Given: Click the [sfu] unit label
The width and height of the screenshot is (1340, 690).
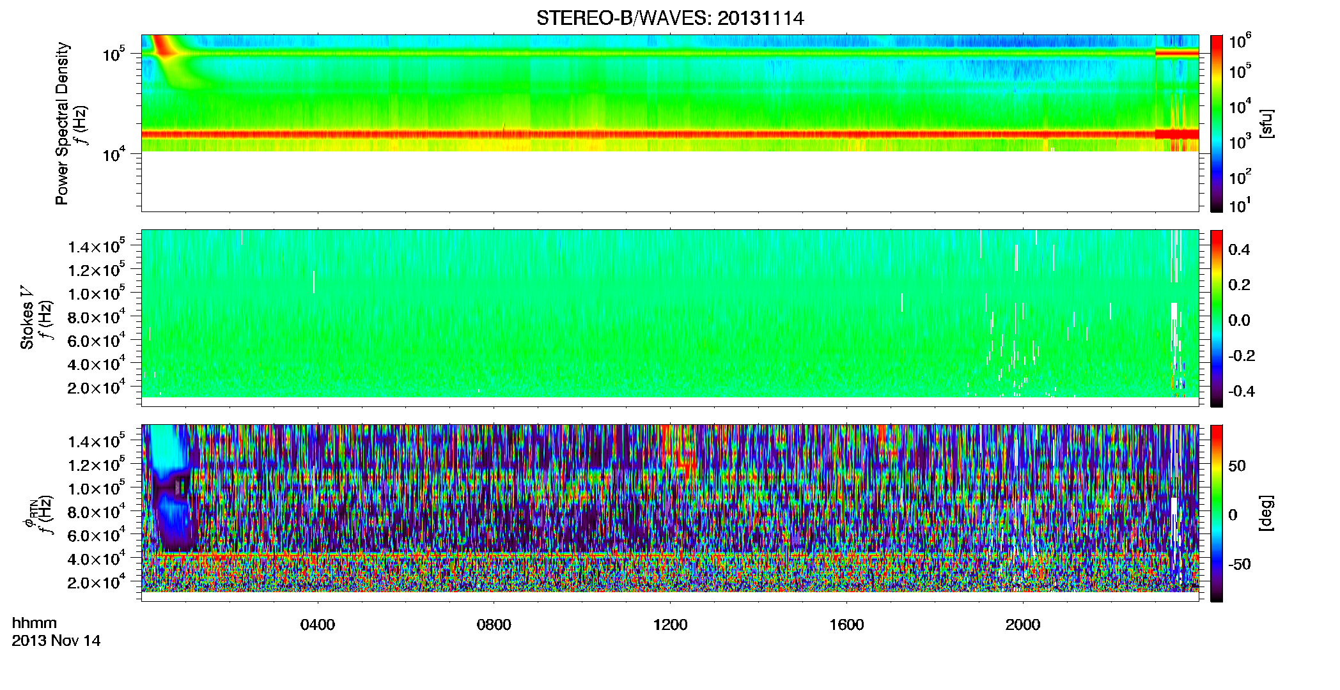Looking at the screenshot, I should [x=1266, y=123].
